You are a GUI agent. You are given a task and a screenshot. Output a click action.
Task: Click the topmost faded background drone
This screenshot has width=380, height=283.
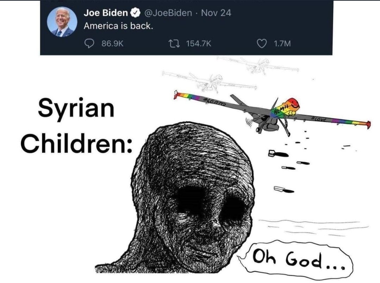258,64
